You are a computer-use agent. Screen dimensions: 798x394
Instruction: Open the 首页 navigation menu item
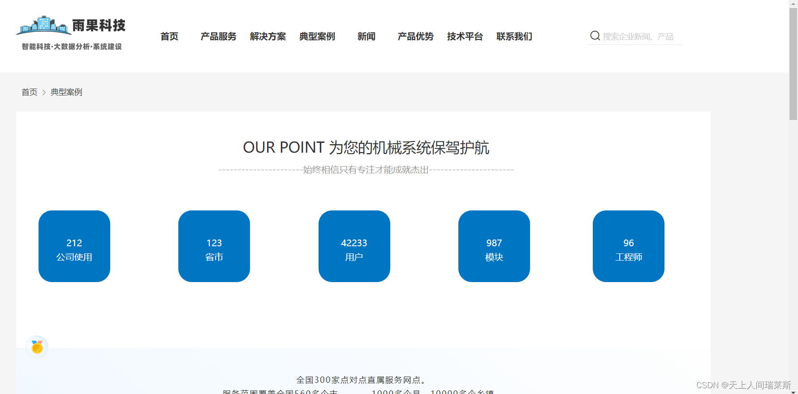pos(169,36)
